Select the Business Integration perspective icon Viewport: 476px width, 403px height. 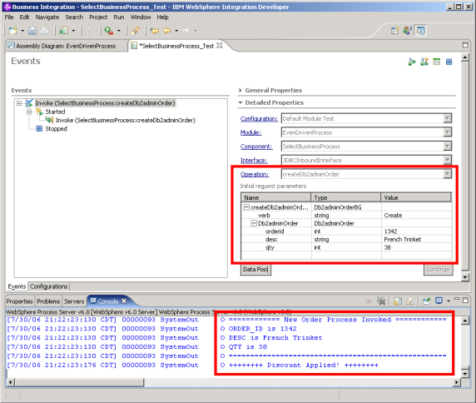point(421,31)
